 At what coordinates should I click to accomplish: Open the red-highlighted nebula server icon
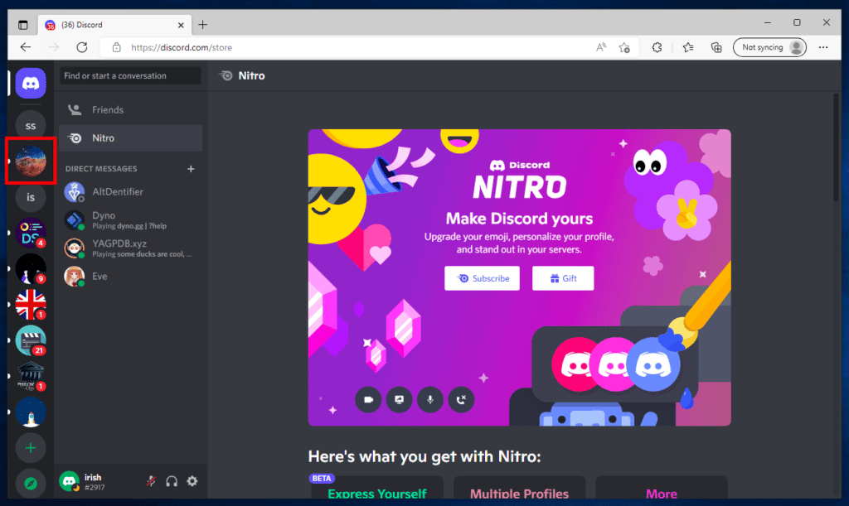(31, 161)
